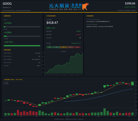Click the +15.22 (+3.97%) price change
Viewport: 138px width, 121px height.
pos(130,7)
